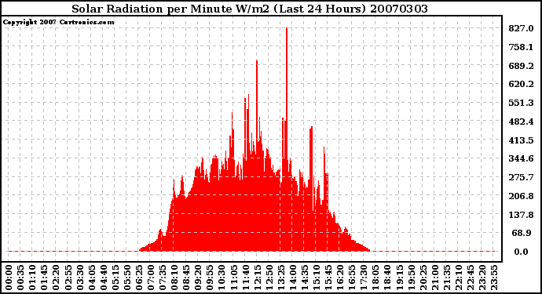This screenshot has width=542, height=294.
Task: Click the x-axis time label 06:25
Action: (138, 278)
